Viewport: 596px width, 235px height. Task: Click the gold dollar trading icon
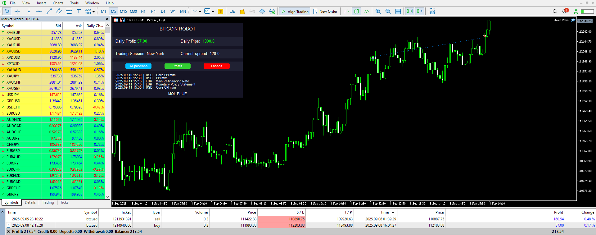tap(220, 12)
